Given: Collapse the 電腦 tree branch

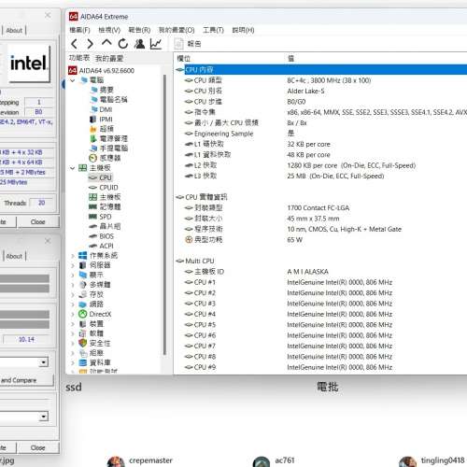Looking at the screenshot, I should [x=73, y=80].
